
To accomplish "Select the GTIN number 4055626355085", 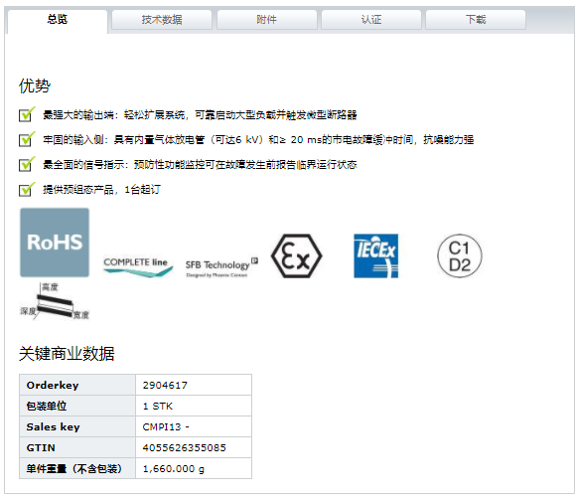I will point(185,448).
